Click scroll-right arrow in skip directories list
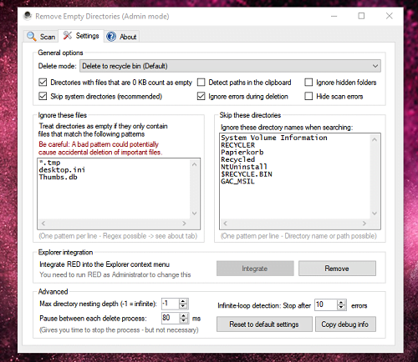Image resolution: width=418 pixels, height=362 pixels. point(364,224)
